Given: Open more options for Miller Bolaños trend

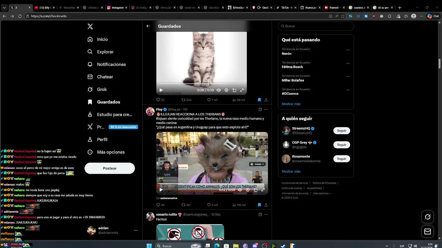Looking at the screenshot, I should click(348, 76).
